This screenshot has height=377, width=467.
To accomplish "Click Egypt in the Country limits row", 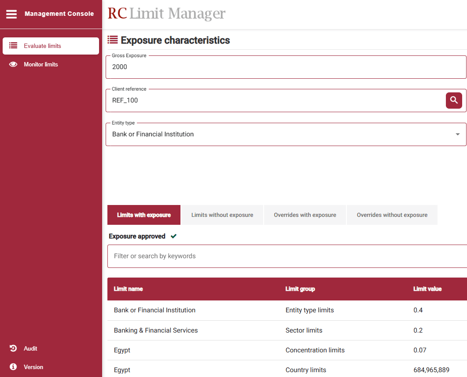I will tap(122, 370).
